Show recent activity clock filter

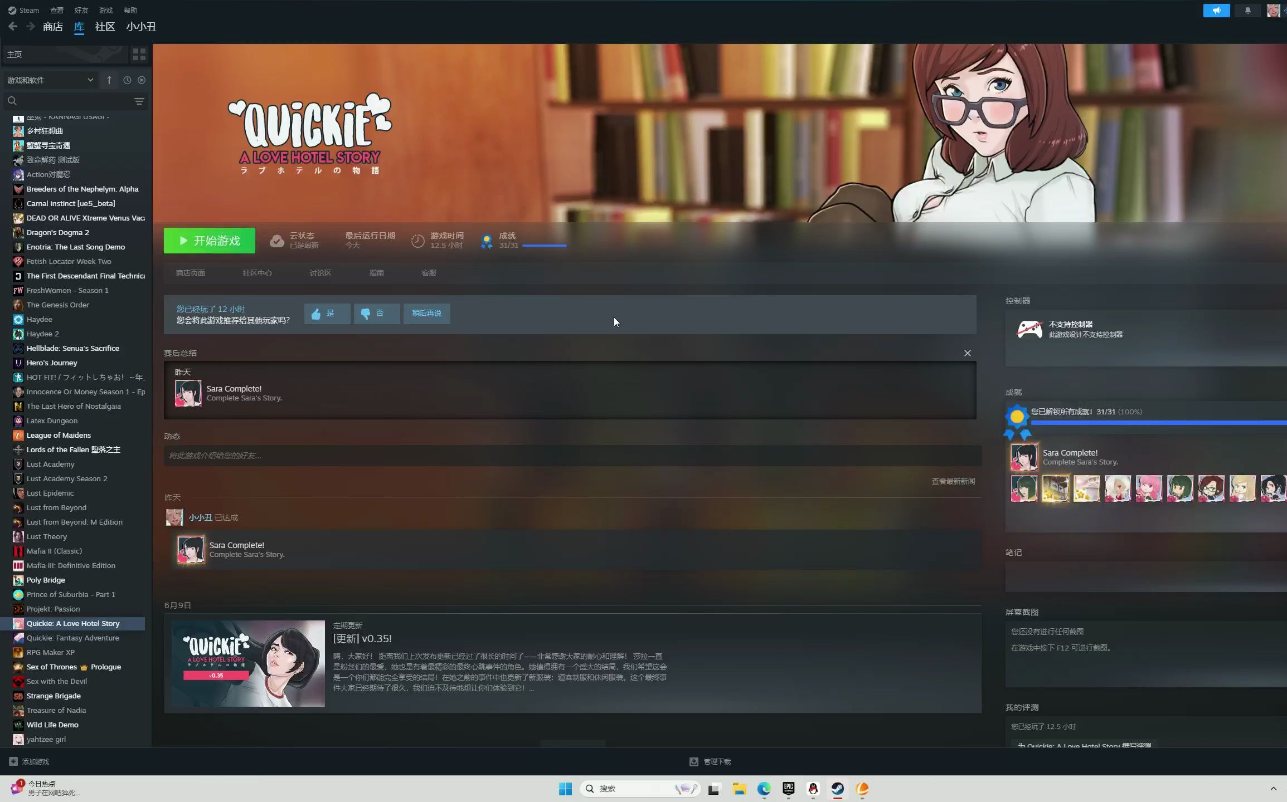[127, 80]
